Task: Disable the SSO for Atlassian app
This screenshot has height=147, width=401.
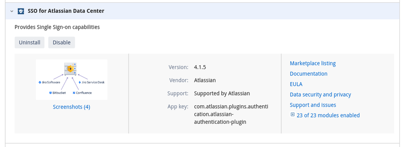Action: [x=62, y=42]
